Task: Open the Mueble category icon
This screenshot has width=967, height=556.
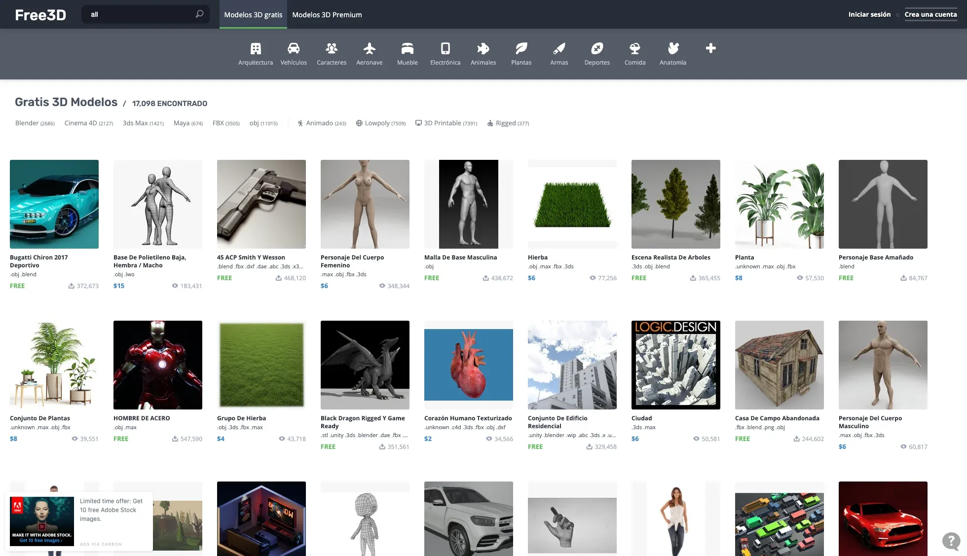Action: coord(408,48)
